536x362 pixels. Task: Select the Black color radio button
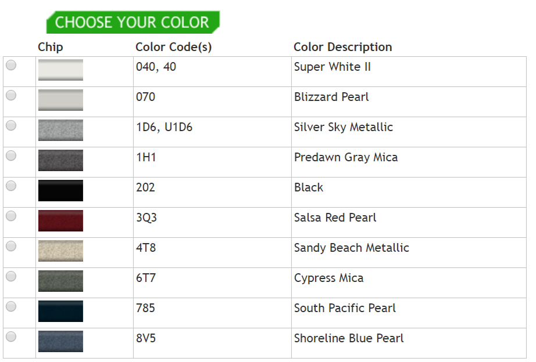tap(11, 186)
